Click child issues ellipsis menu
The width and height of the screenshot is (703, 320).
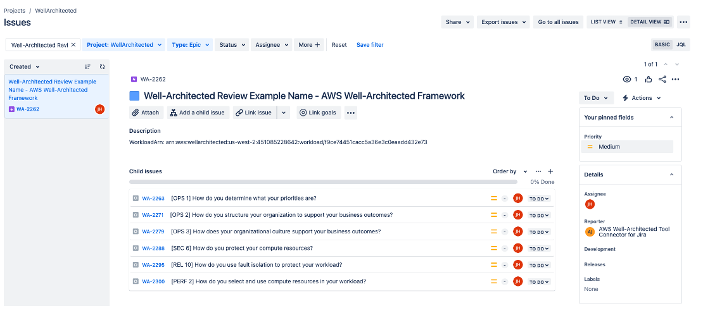(538, 171)
